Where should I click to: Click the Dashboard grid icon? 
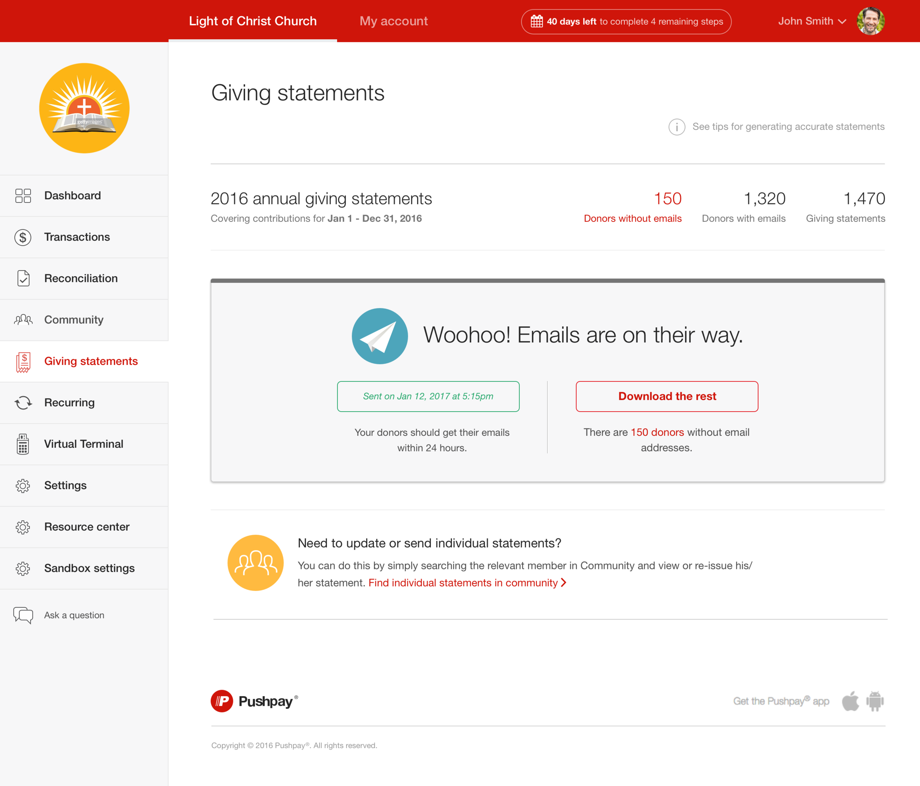(23, 196)
